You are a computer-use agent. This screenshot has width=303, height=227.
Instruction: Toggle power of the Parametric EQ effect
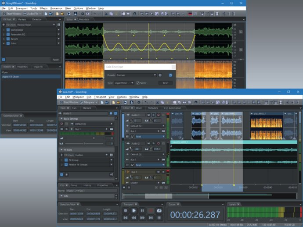click(8, 34)
